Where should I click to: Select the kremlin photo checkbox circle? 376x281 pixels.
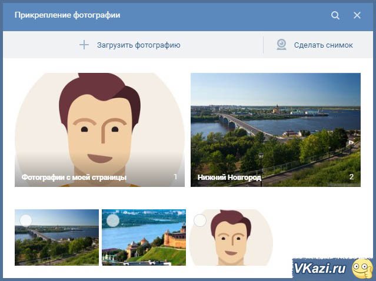[113, 220]
